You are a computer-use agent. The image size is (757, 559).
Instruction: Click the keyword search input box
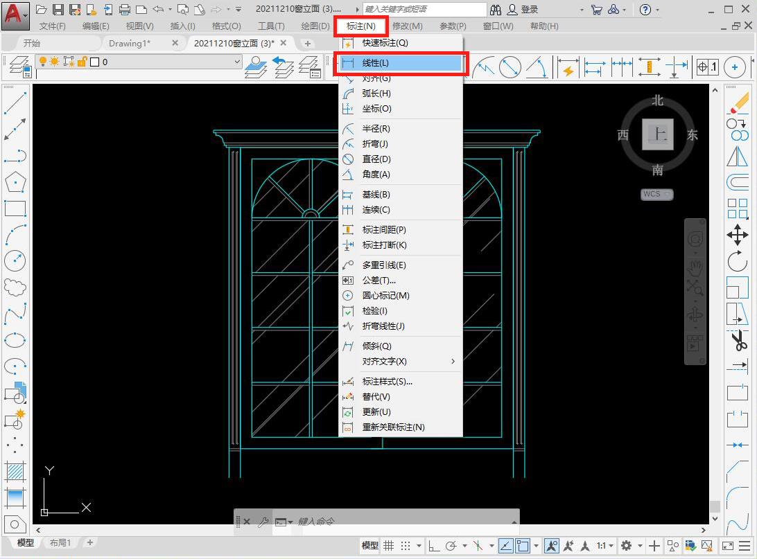click(425, 9)
